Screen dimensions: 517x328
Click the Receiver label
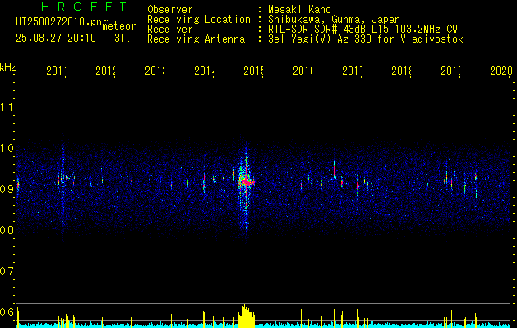(170, 30)
